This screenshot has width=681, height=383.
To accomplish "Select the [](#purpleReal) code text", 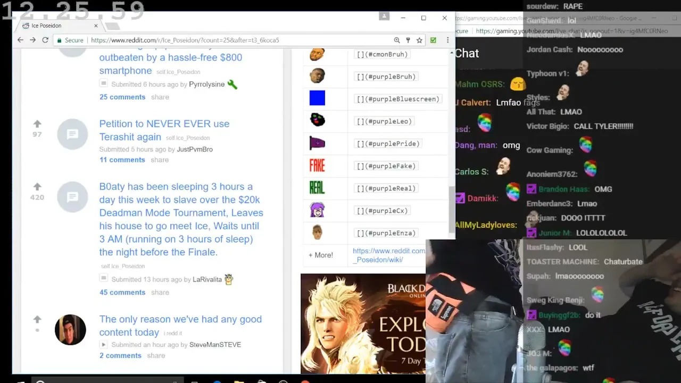I will click(x=386, y=188).
